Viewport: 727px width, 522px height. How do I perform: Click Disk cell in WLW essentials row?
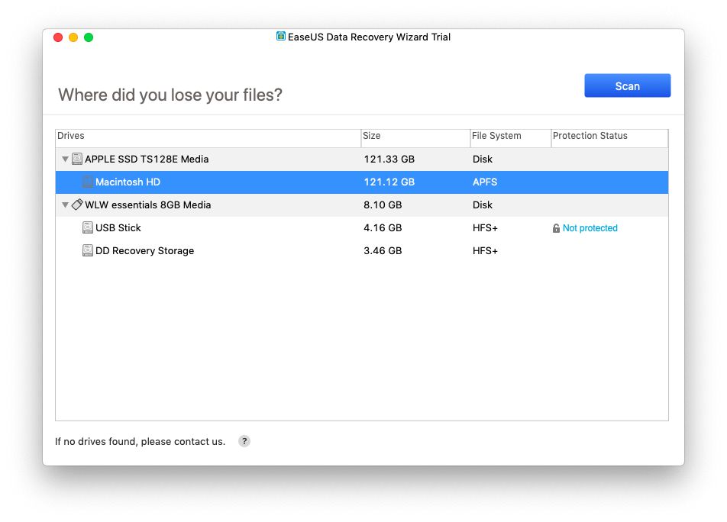pos(482,205)
